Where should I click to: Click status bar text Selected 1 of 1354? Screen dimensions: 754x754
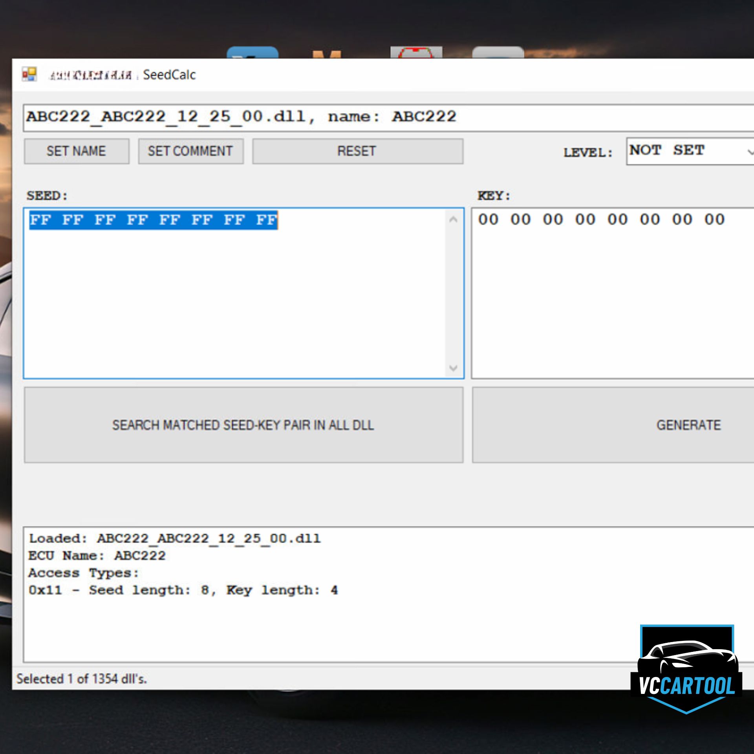coord(82,679)
